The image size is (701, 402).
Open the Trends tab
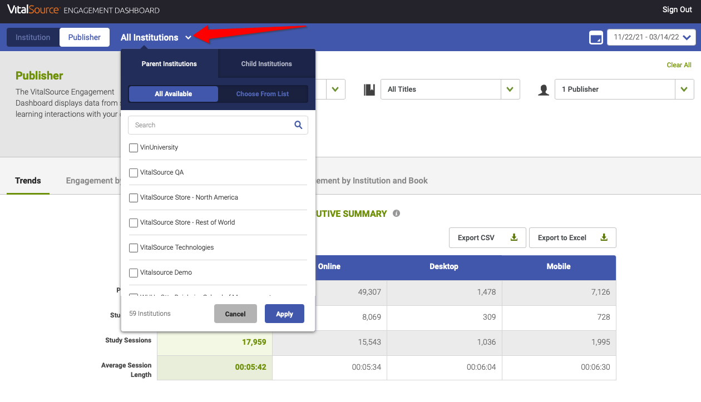click(x=28, y=181)
